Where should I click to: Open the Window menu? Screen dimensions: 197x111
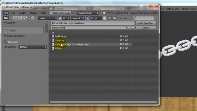[x=34, y=13]
